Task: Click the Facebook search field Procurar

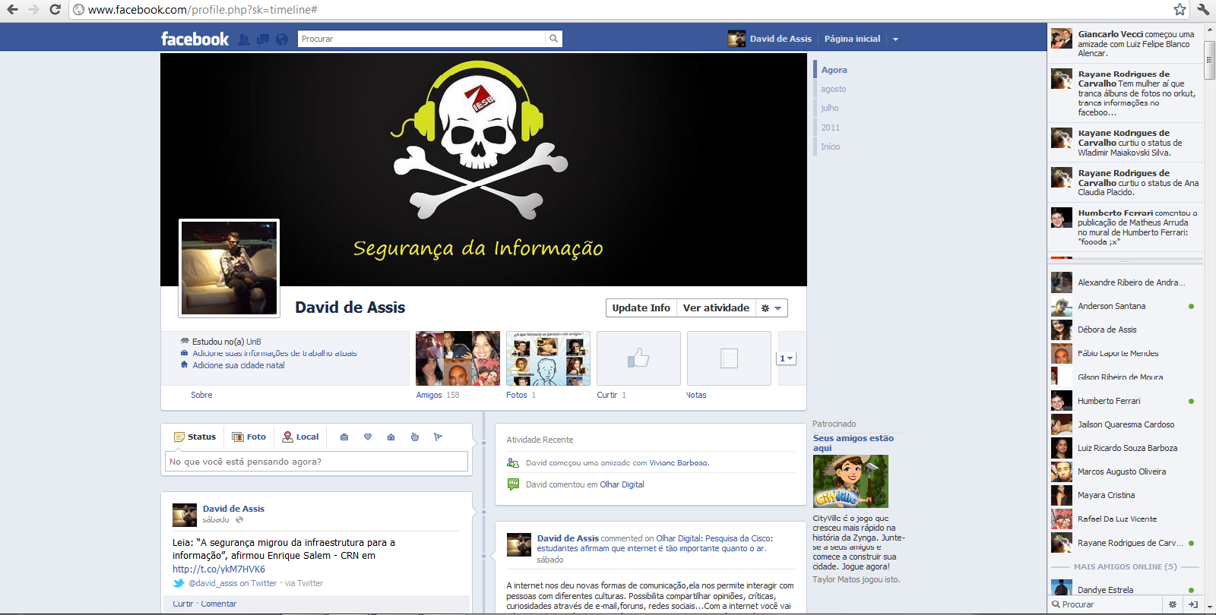Action: [422, 39]
